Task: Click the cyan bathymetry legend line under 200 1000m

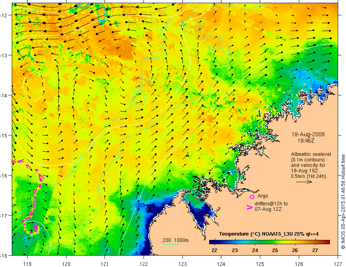Action: point(171,244)
